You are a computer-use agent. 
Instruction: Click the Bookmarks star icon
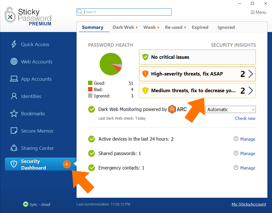[14, 114]
